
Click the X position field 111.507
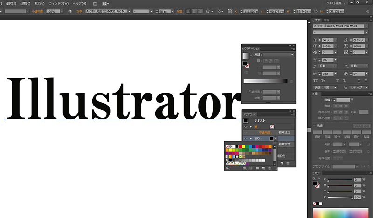[251, 11]
